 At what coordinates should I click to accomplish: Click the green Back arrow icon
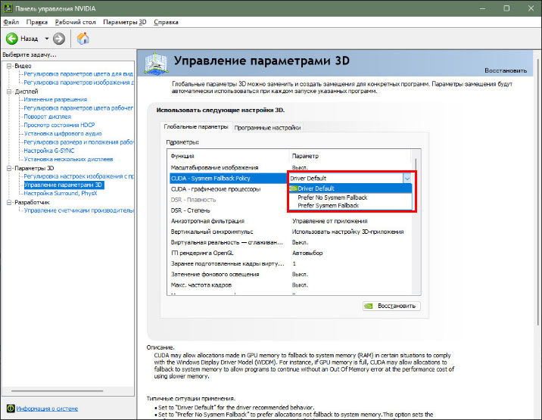pos(12,39)
